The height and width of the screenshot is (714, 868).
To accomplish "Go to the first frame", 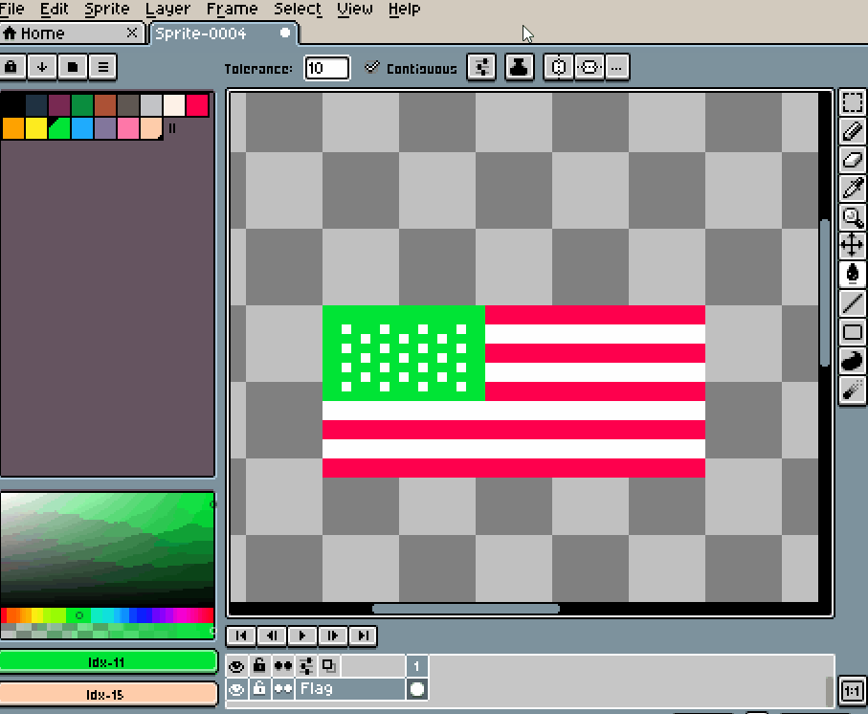I will tap(241, 636).
